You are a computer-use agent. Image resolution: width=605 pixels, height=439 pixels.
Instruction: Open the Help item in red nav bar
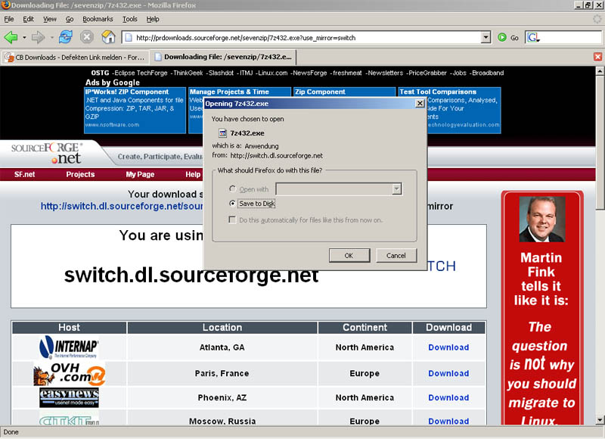click(x=193, y=175)
